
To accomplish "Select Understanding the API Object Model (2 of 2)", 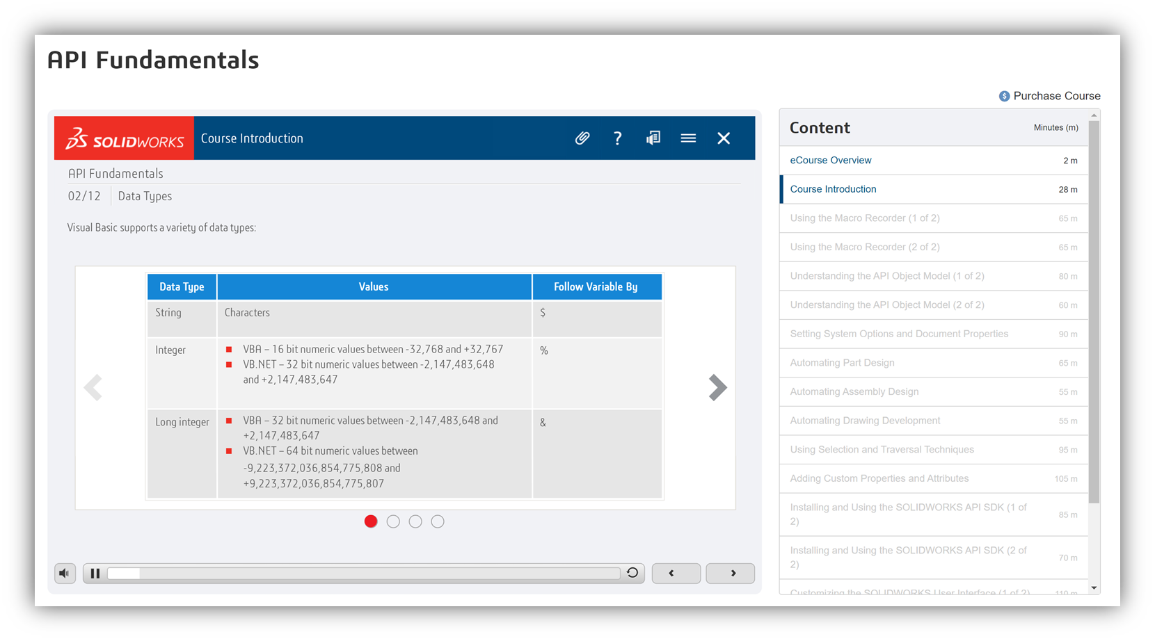I will click(x=934, y=305).
